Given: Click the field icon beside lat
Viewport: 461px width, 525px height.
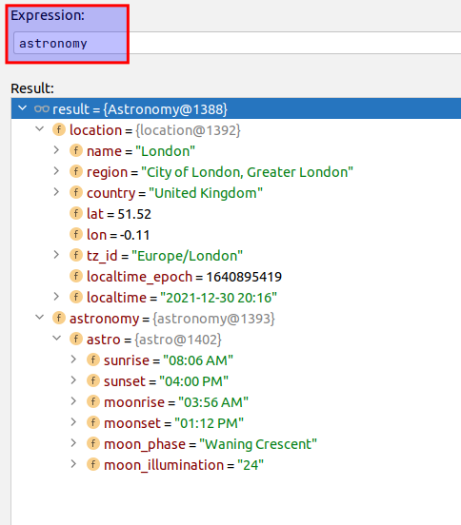Looking at the screenshot, I should point(76,213).
